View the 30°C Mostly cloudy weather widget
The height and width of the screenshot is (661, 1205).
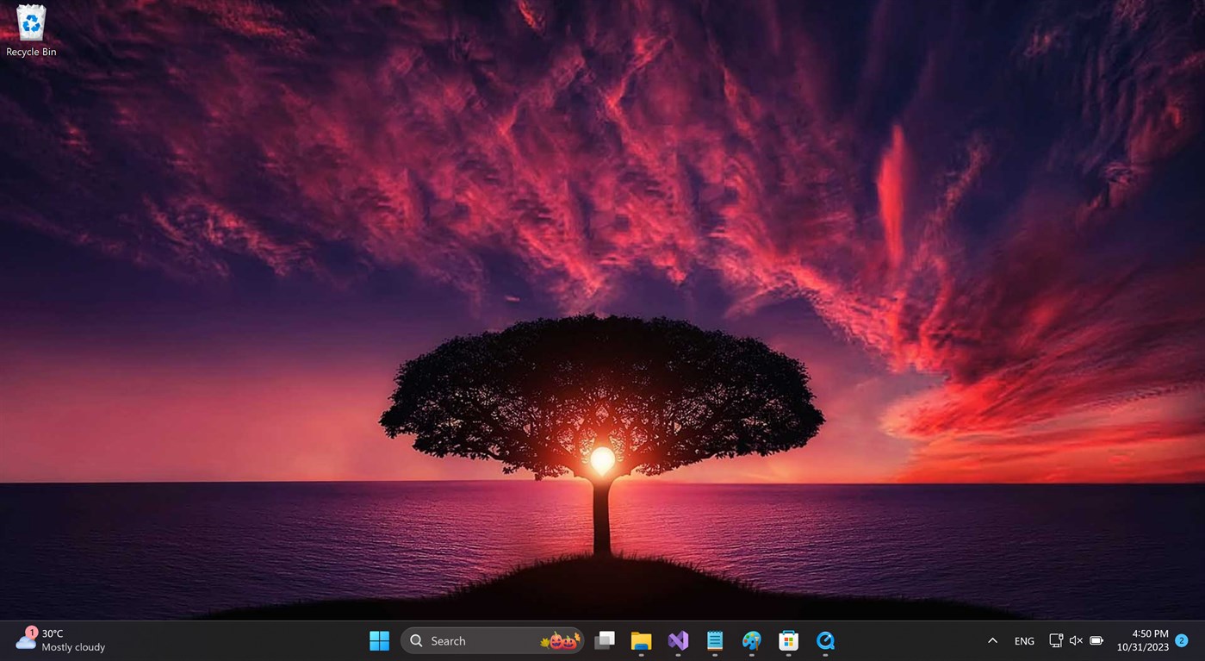(x=60, y=640)
